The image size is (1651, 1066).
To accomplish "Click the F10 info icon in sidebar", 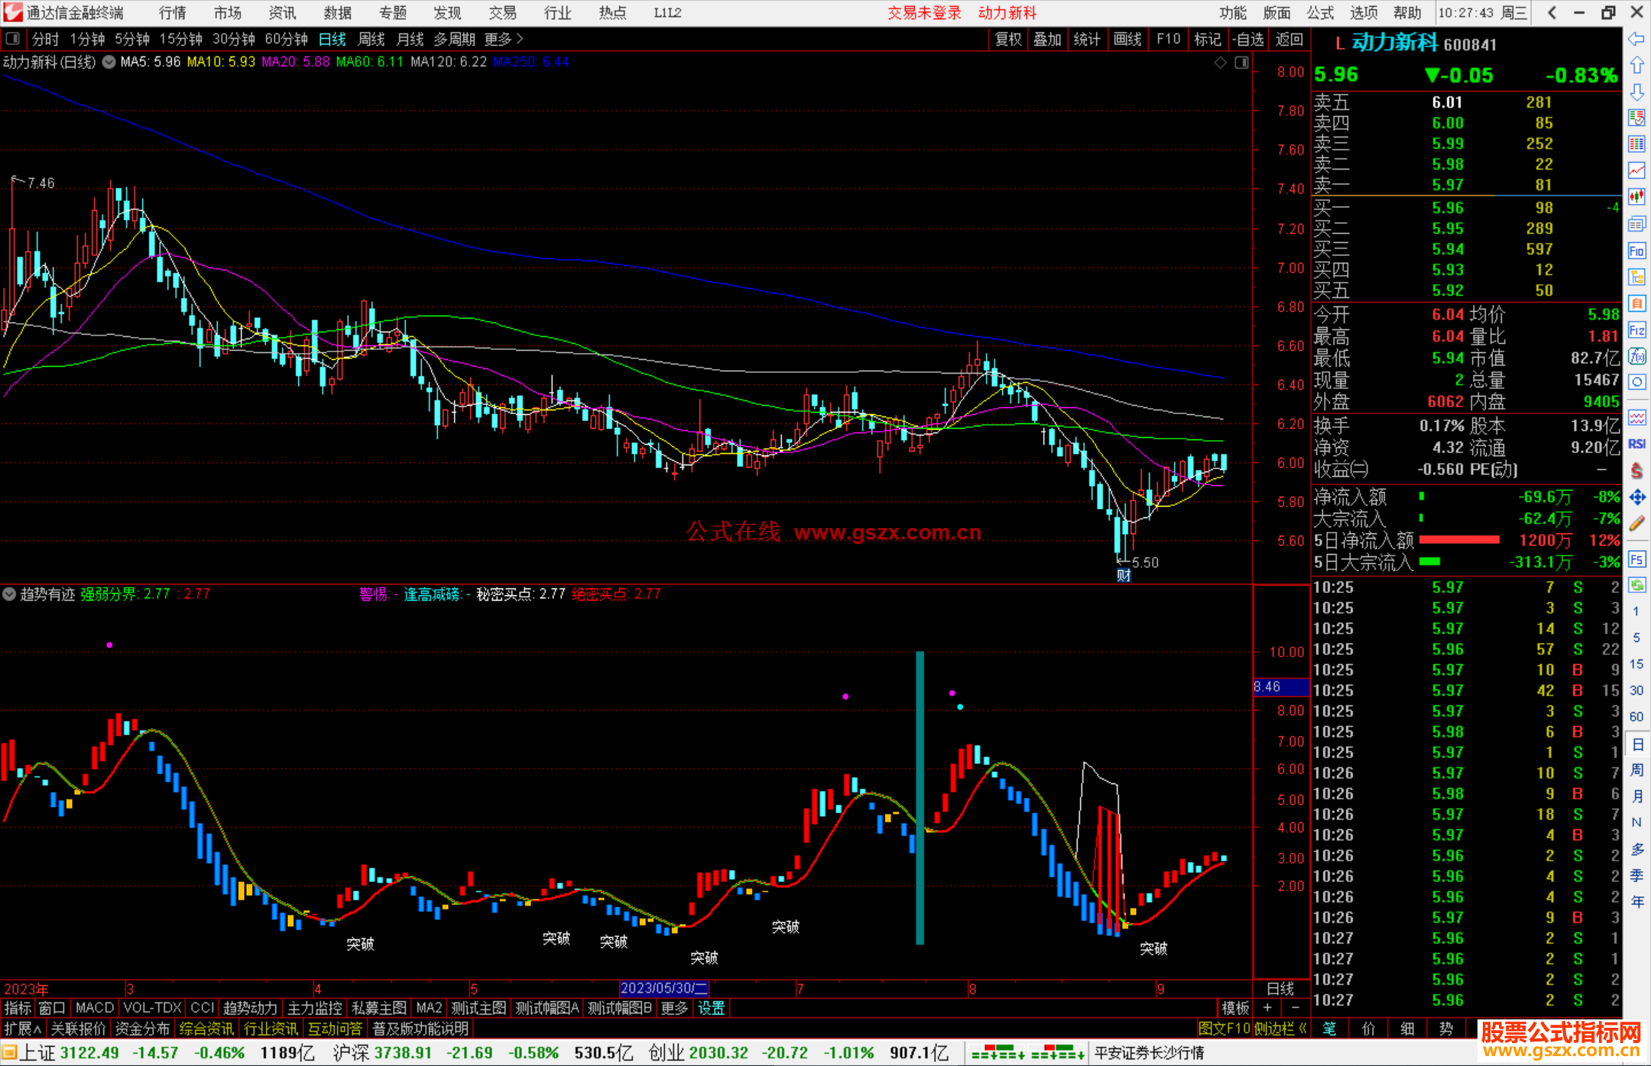I will [x=1636, y=251].
